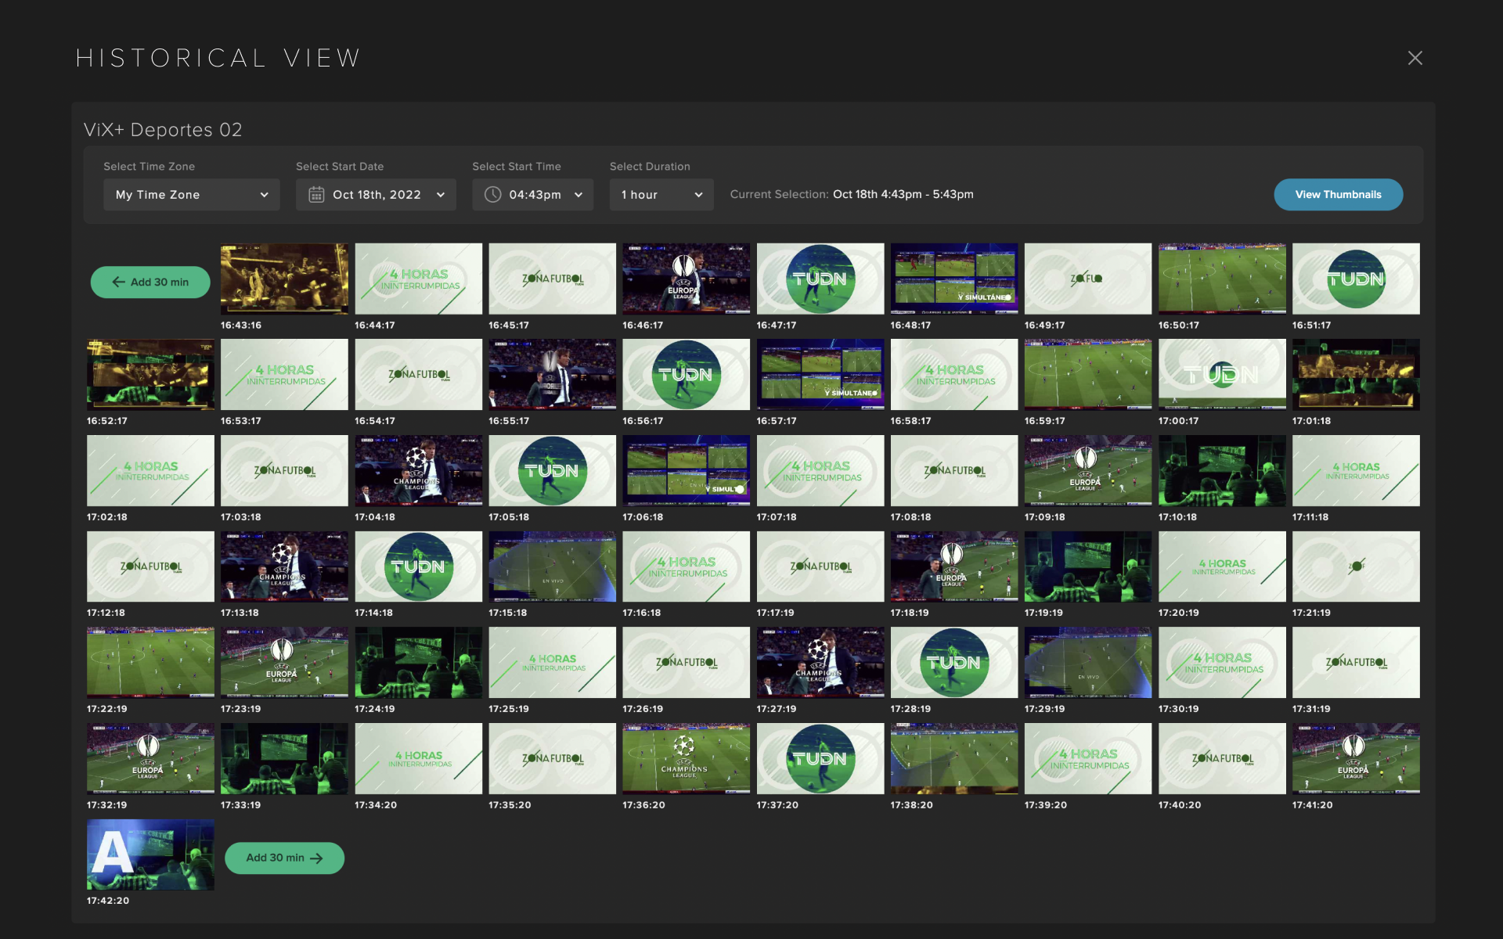Click the Select Start Date label

340,167
